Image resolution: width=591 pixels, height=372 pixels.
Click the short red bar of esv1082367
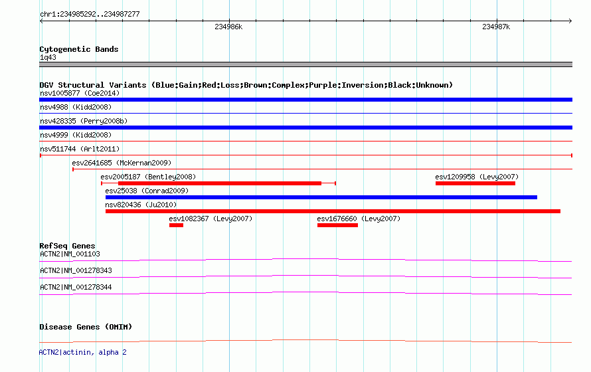click(176, 225)
